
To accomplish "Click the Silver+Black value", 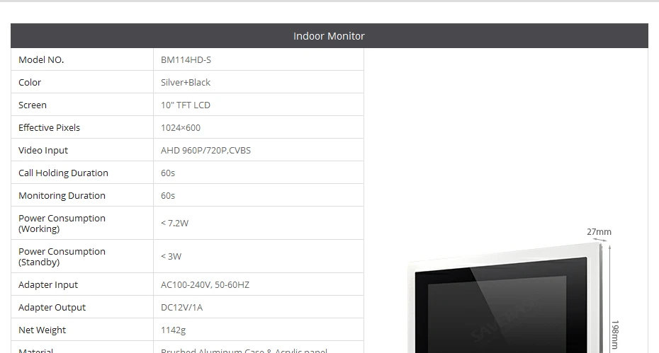I will (186, 82).
